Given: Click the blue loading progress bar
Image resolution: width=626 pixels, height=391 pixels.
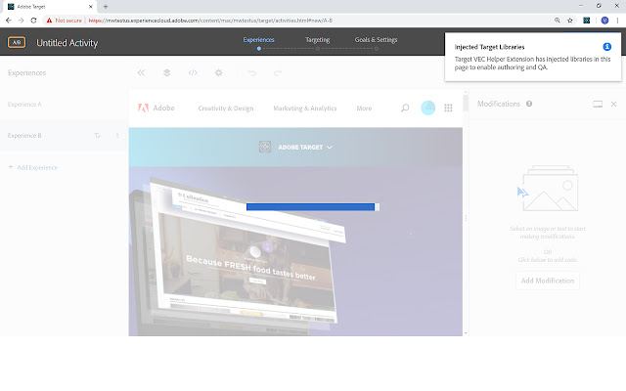Looking at the screenshot, I should (313, 206).
